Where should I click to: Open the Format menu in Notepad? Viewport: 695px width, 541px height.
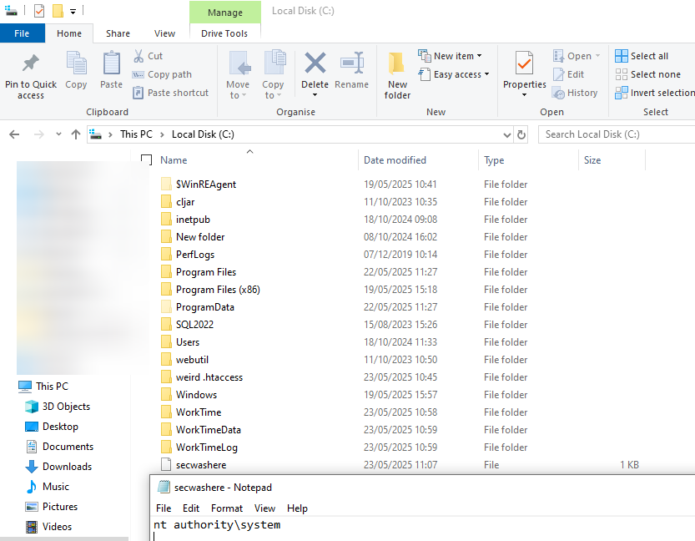[227, 508]
